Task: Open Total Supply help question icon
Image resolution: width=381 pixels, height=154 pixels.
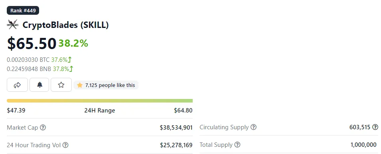Action: tap(237, 145)
